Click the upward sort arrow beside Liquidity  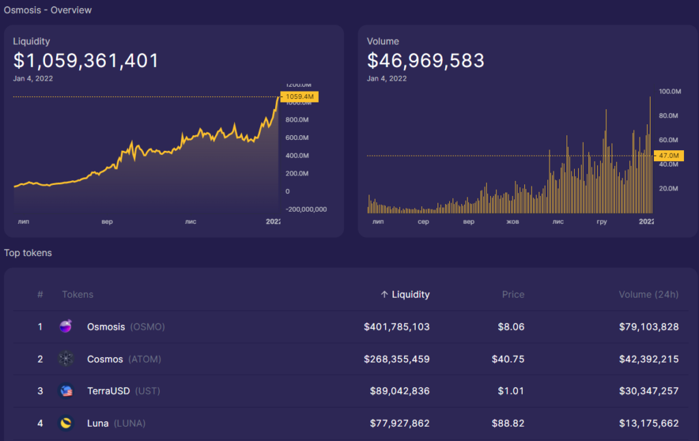click(384, 294)
